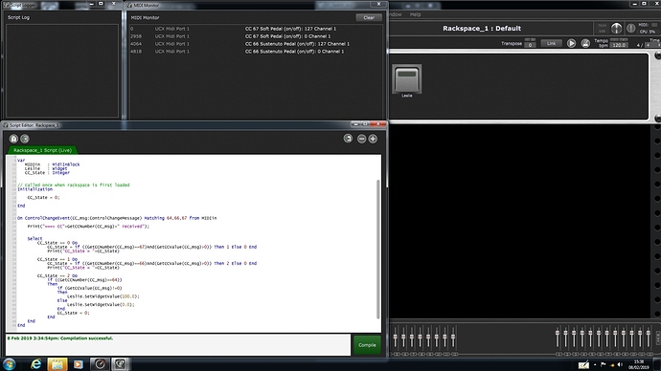Toggle the Ableton Link button
661x371 pixels.
pyautogui.click(x=551, y=43)
